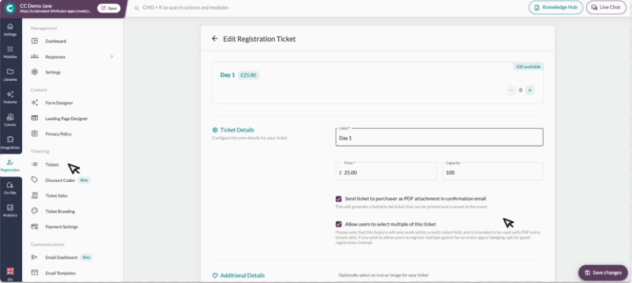Select Discount Codes in Ticketing menu

(x=59, y=180)
